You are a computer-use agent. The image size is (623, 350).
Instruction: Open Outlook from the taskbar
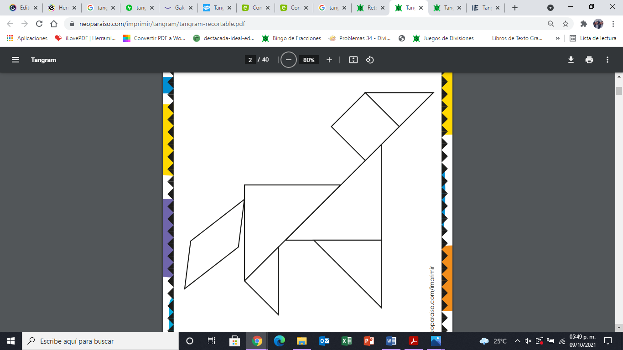point(324,340)
